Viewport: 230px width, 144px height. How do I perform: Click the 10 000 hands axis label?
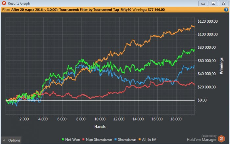tap(100, 119)
